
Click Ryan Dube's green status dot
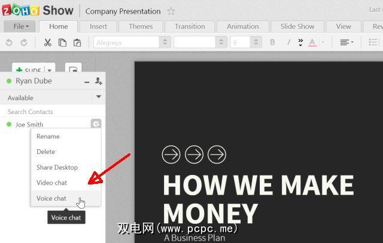coord(9,81)
